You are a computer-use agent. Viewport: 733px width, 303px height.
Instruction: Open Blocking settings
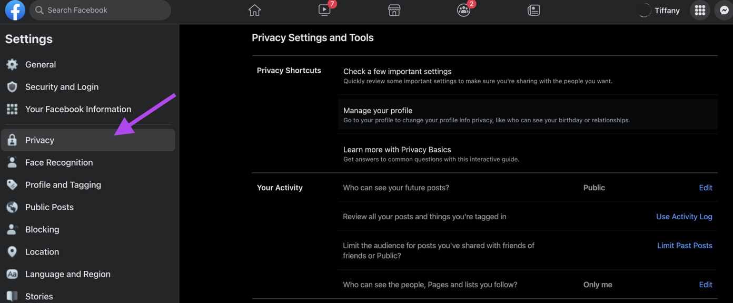(88, 229)
